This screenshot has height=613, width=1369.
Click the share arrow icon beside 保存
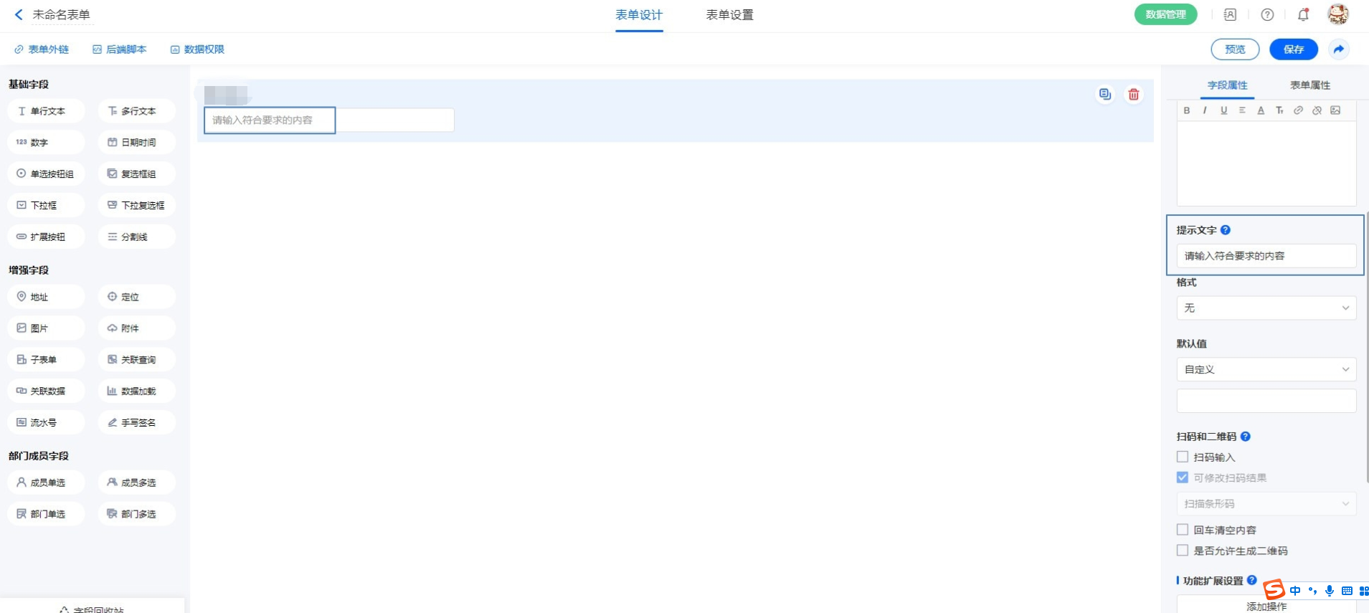pos(1338,49)
